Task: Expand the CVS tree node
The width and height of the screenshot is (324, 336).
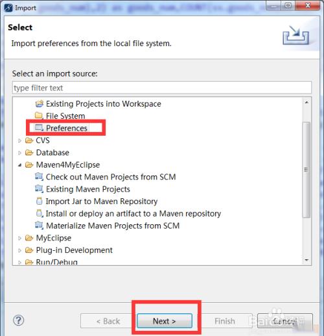Action: pos(19,140)
